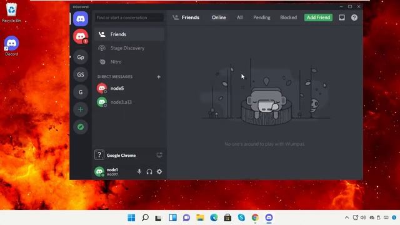Select the Discord desktop shortcut
Image resolution: width=400 pixels, height=225 pixels.
[x=11, y=46]
